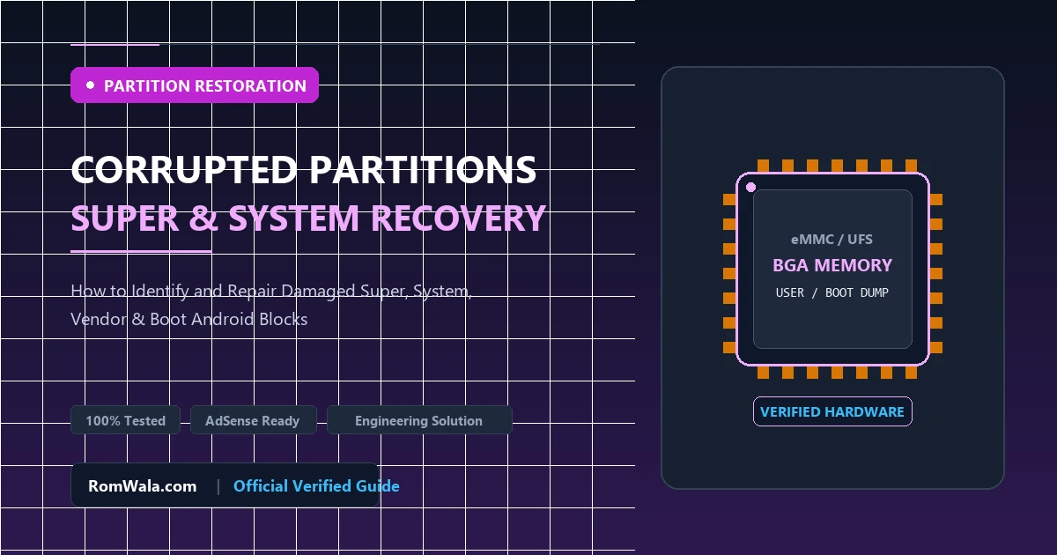This screenshot has height=555, width=1057.
Task: Click the BGA MEMORY label
Action: 832,265
